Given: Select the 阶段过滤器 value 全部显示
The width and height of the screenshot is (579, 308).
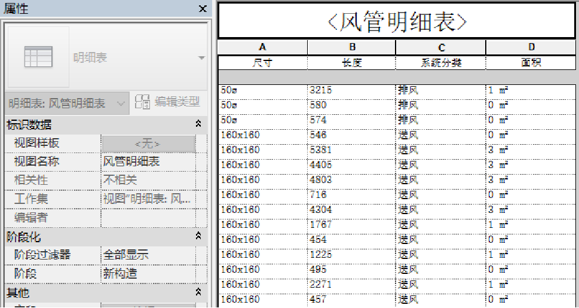Looking at the screenshot, I should tap(148, 255).
